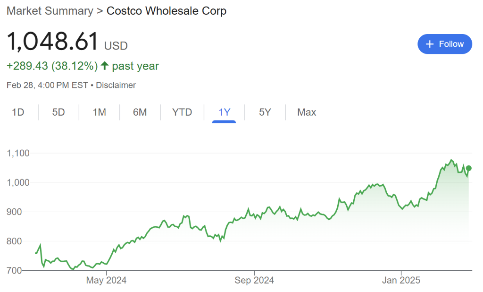Click the 1,000 gridline label on the chart
The height and width of the screenshot is (292, 483).
click(x=18, y=182)
